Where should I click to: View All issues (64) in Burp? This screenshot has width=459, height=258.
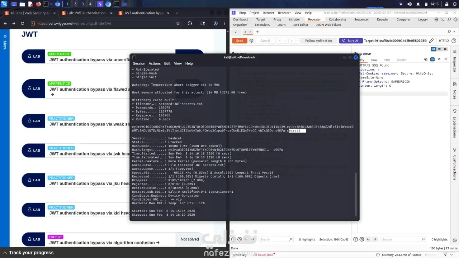263,255
